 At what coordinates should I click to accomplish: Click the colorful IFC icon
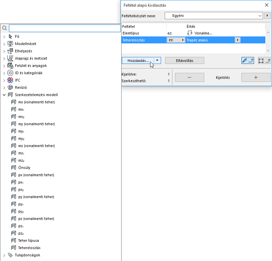[10, 80]
